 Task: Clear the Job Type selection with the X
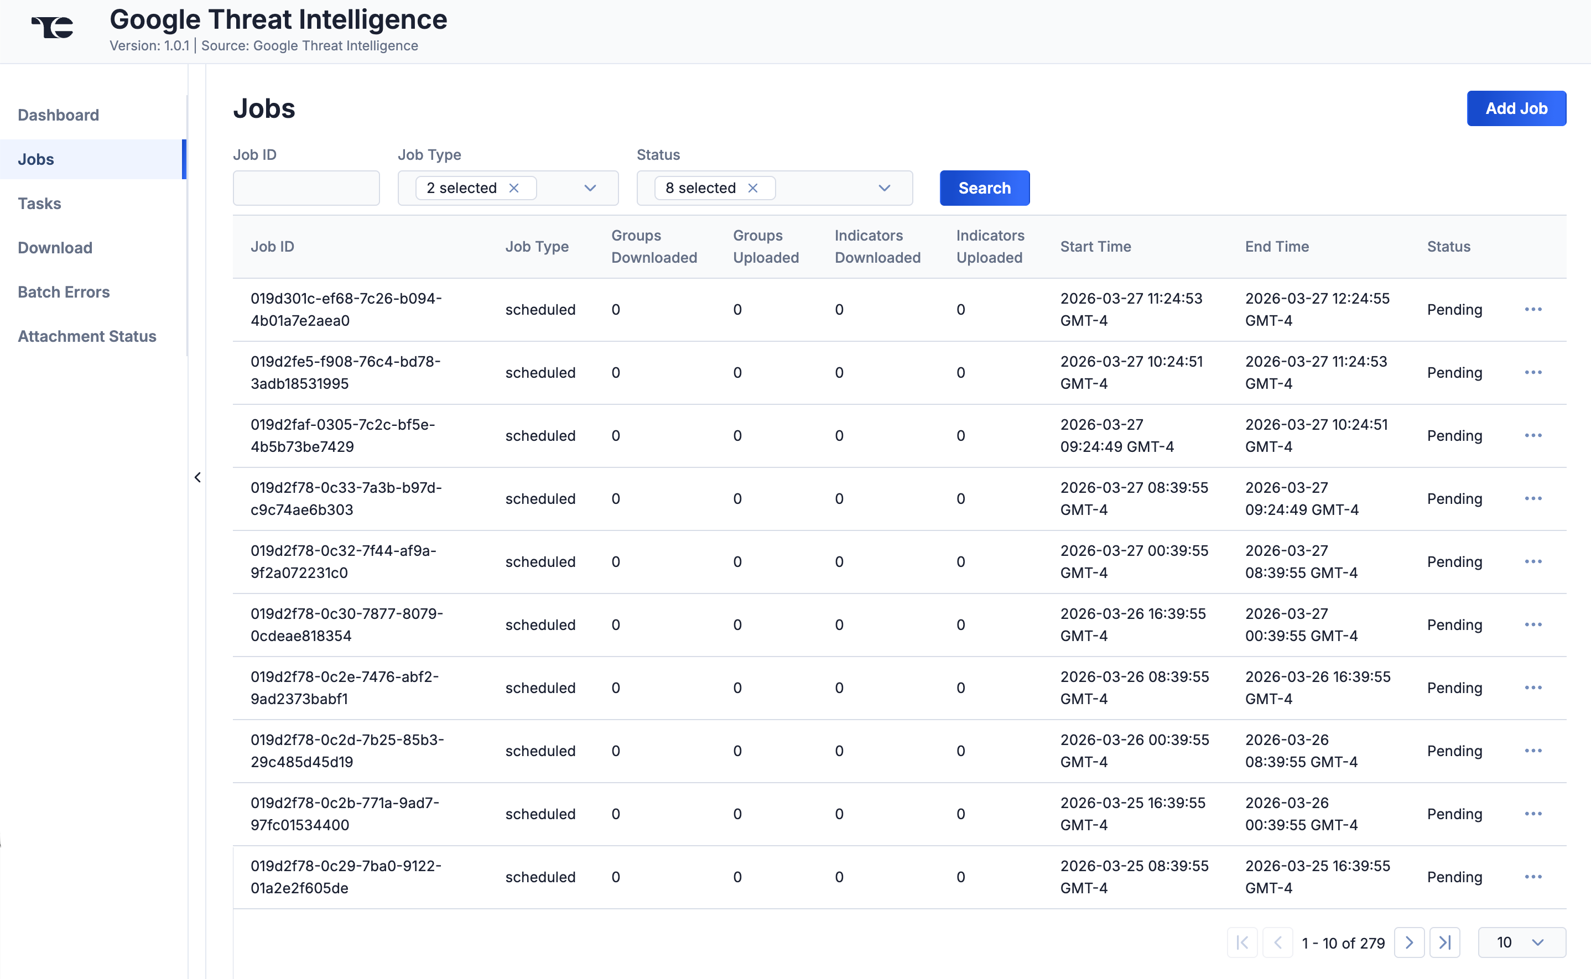515,188
